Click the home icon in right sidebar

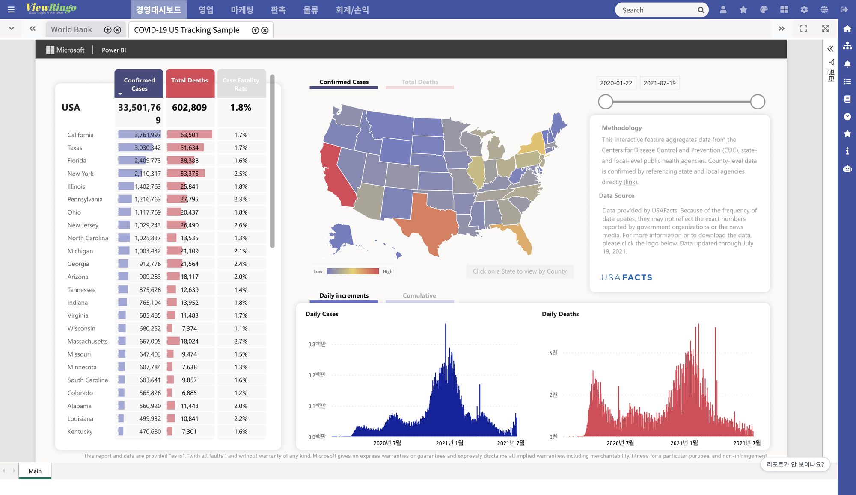pyautogui.click(x=847, y=29)
